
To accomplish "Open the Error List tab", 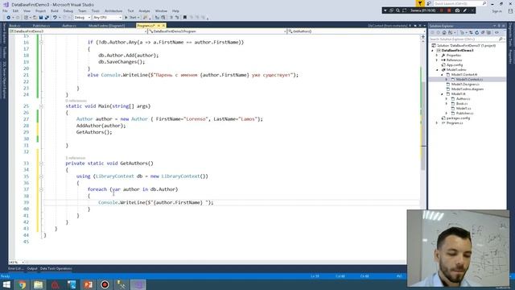I will (x=16, y=268).
